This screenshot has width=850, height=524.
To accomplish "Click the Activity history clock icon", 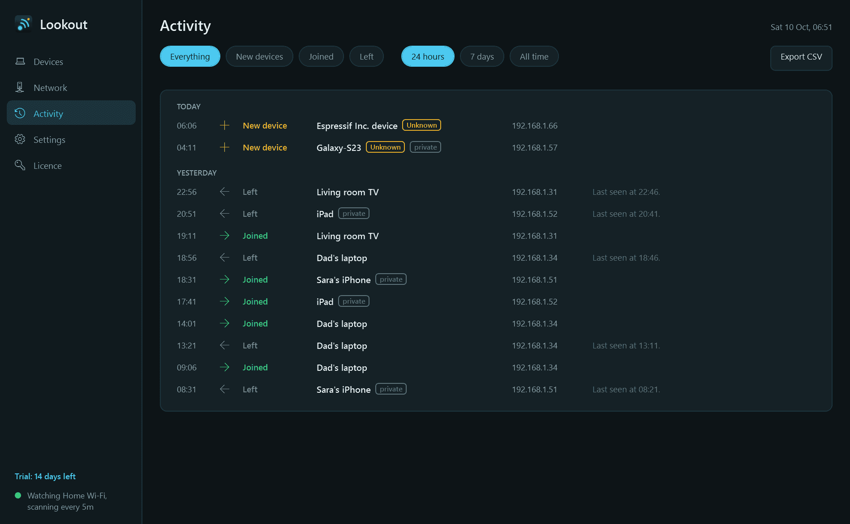I will [x=20, y=113].
